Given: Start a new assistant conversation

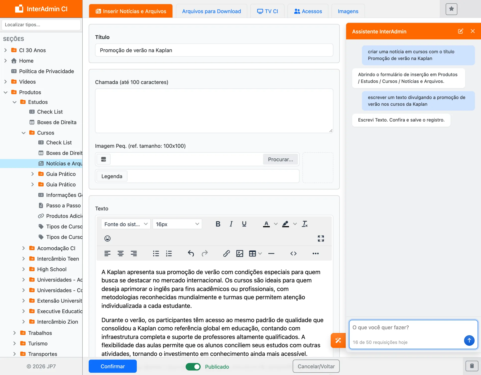Looking at the screenshot, I should click(460, 31).
